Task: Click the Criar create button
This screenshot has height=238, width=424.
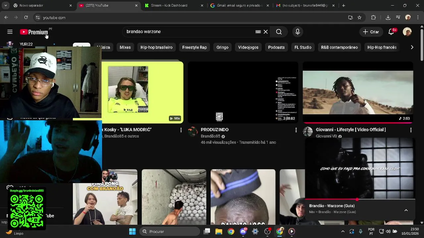Action: (371, 32)
